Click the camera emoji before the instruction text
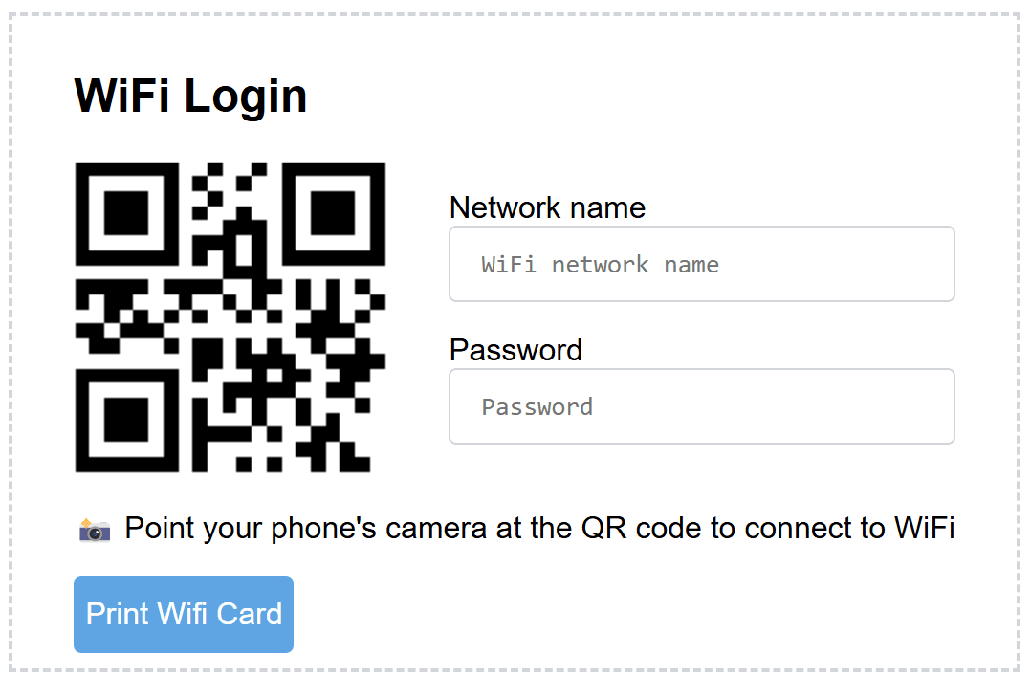The width and height of the screenshot is (1031, 674). click(x=96, y=527)
